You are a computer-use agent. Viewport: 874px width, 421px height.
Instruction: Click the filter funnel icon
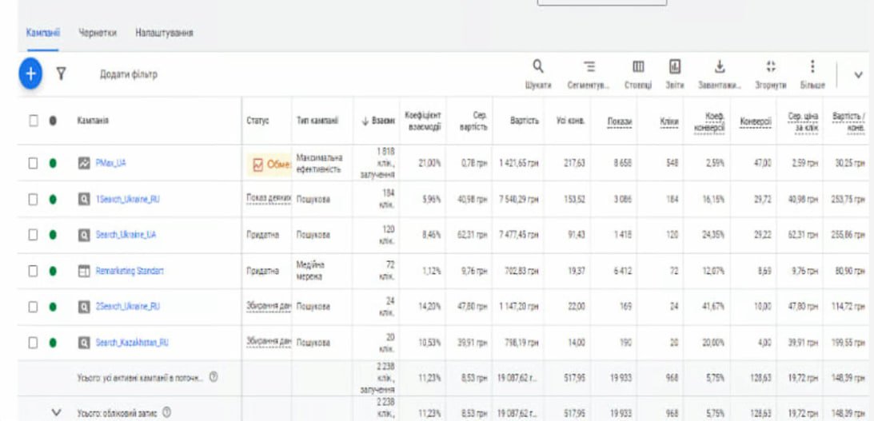coord(59,74)
